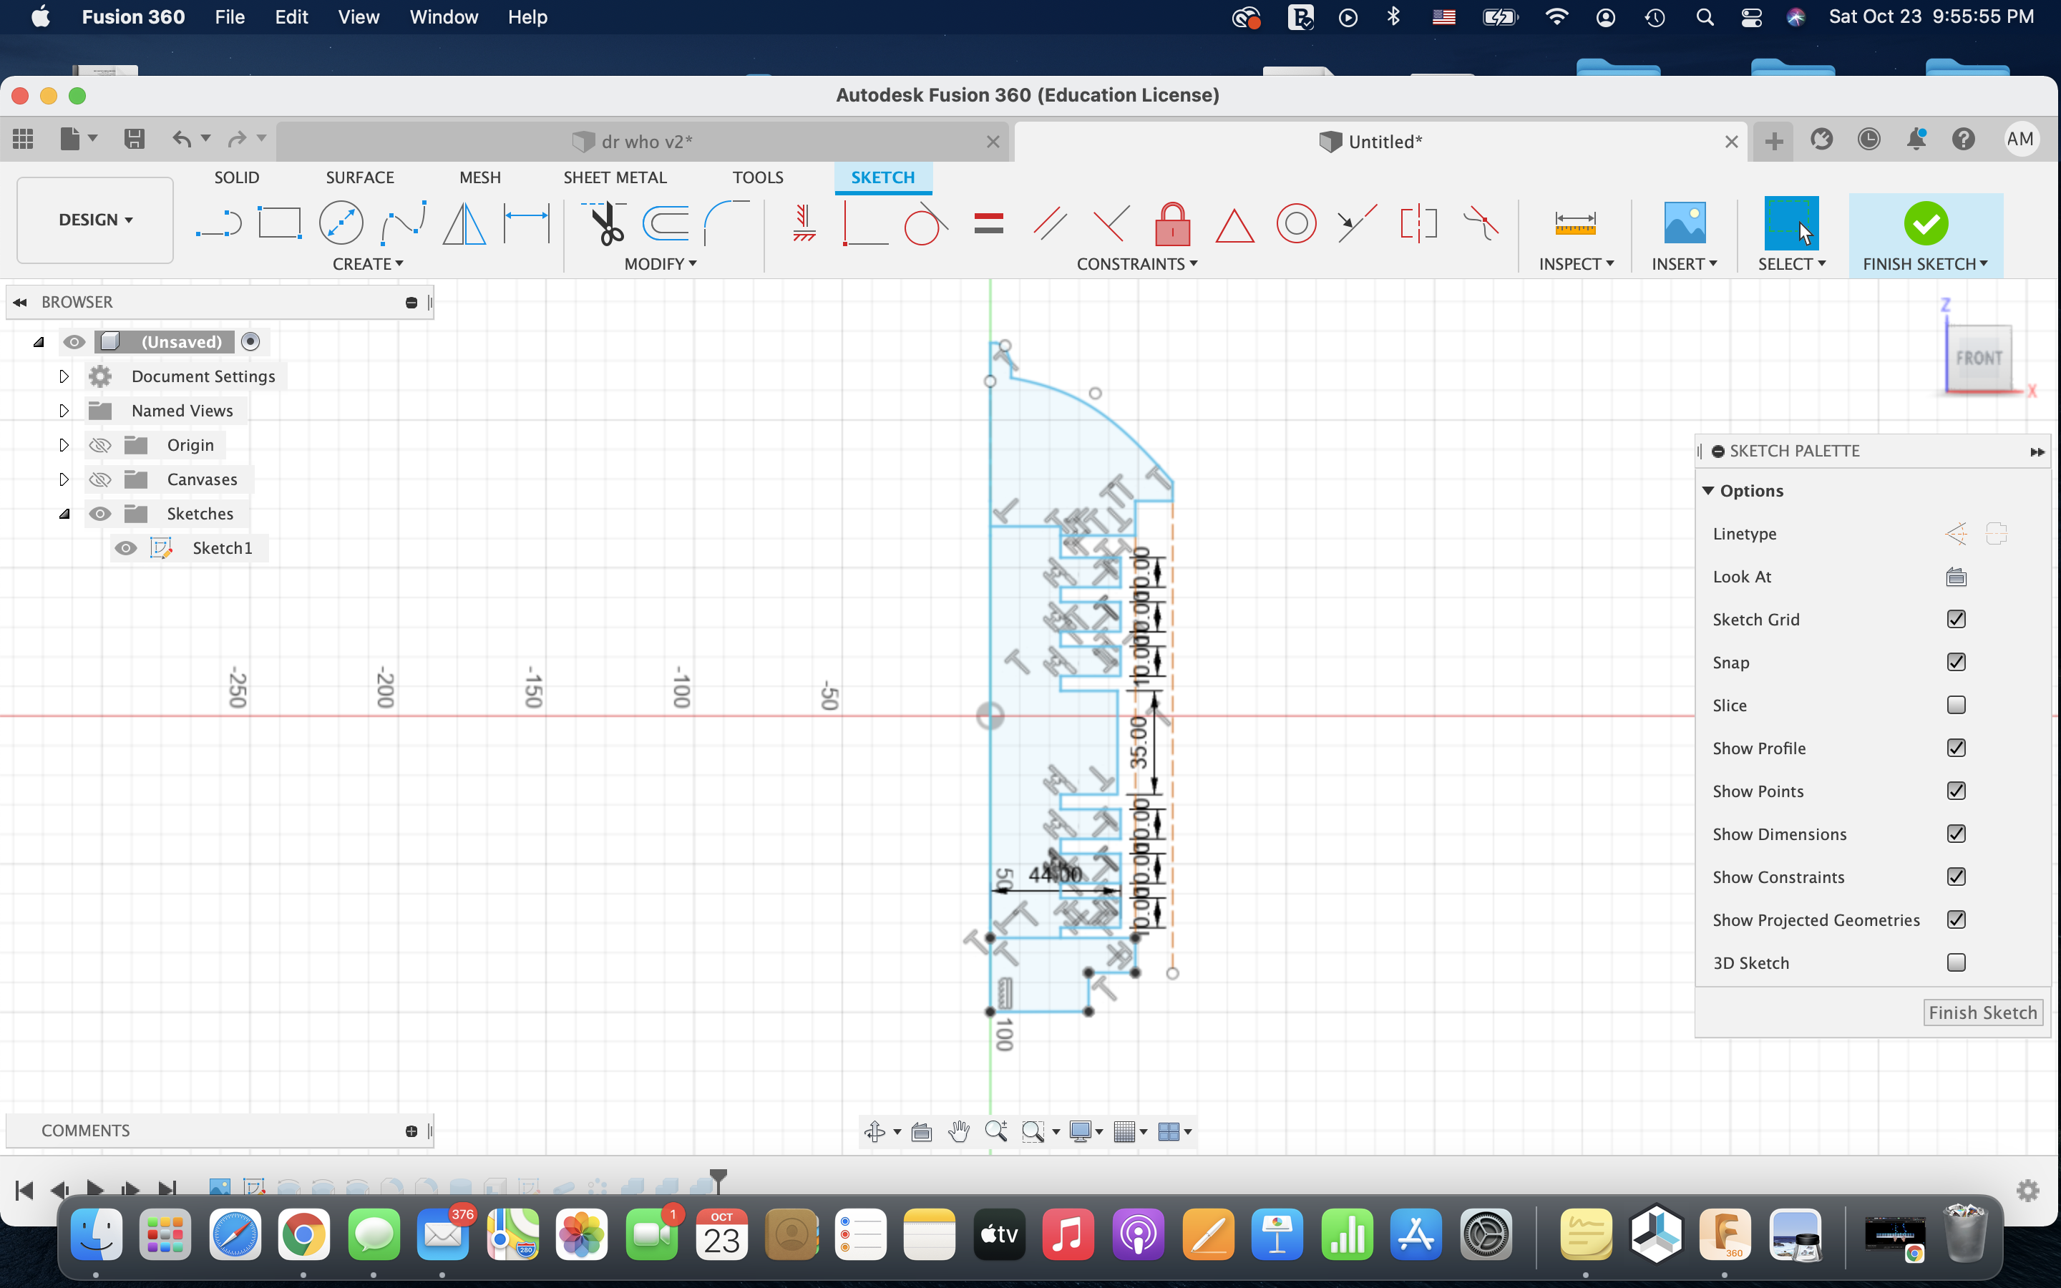Image resolution: width=2061 pixels, height=1288 pixels.
Task: Select the Line sketch tool
Action: coord(218,224)
